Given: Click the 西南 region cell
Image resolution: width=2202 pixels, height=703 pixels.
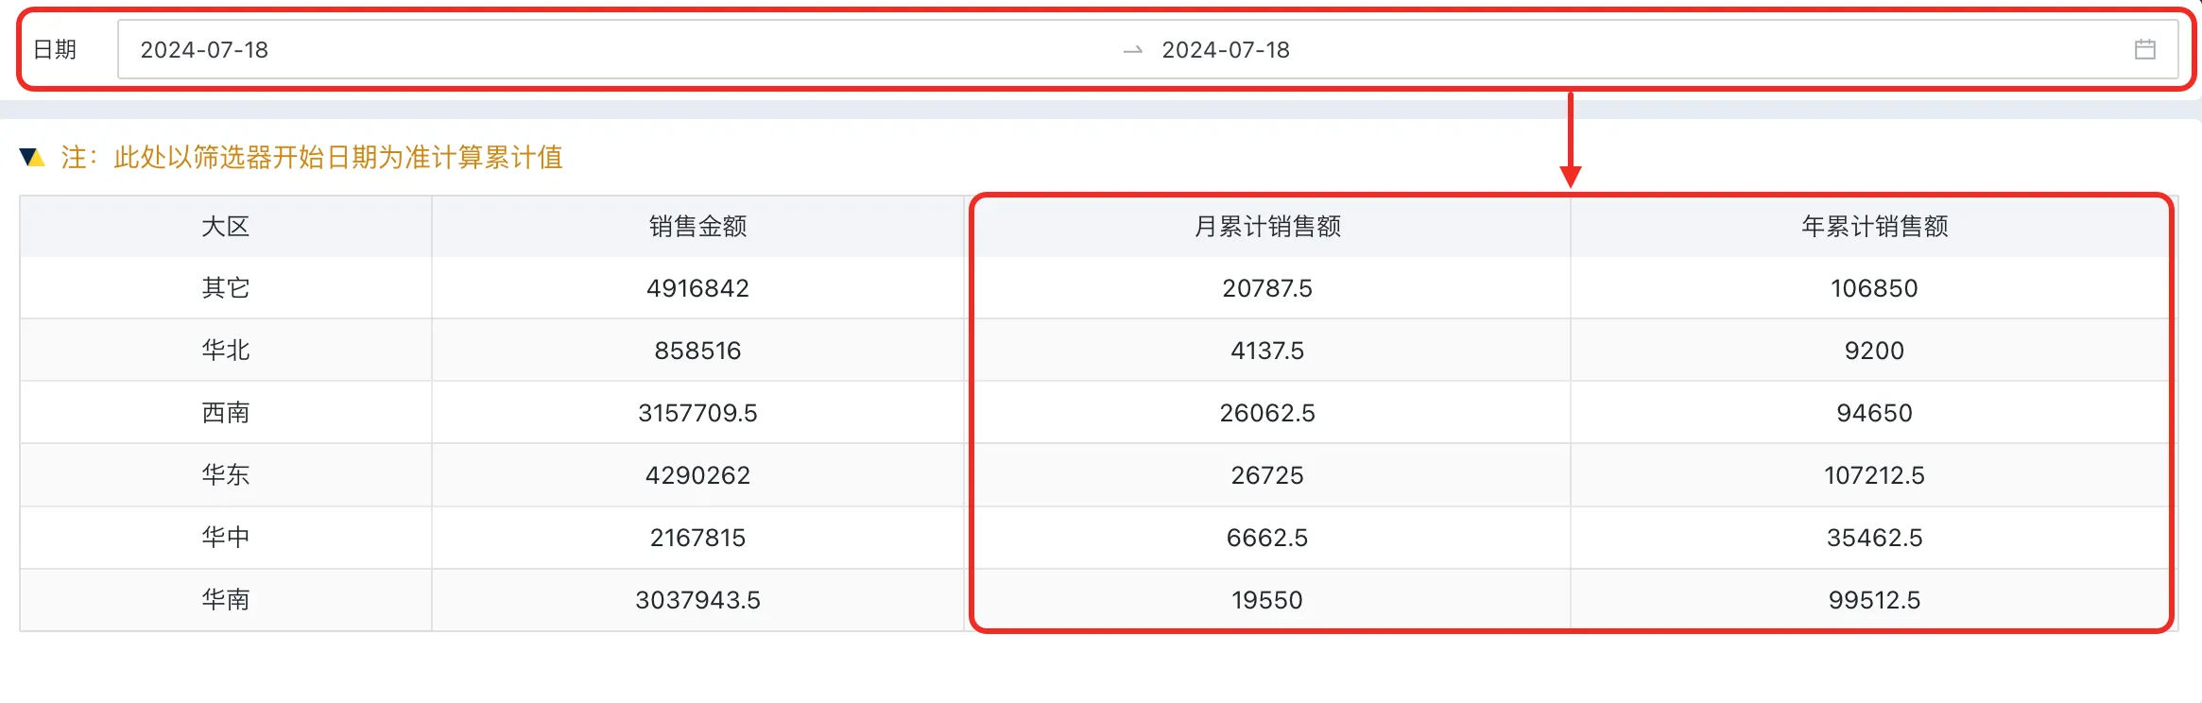Looking at the screenshot, I should click(x=226, y=413).
